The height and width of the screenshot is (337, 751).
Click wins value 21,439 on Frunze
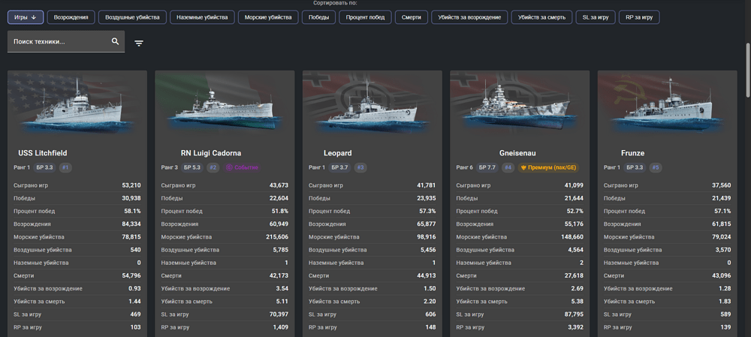[721, 198]
